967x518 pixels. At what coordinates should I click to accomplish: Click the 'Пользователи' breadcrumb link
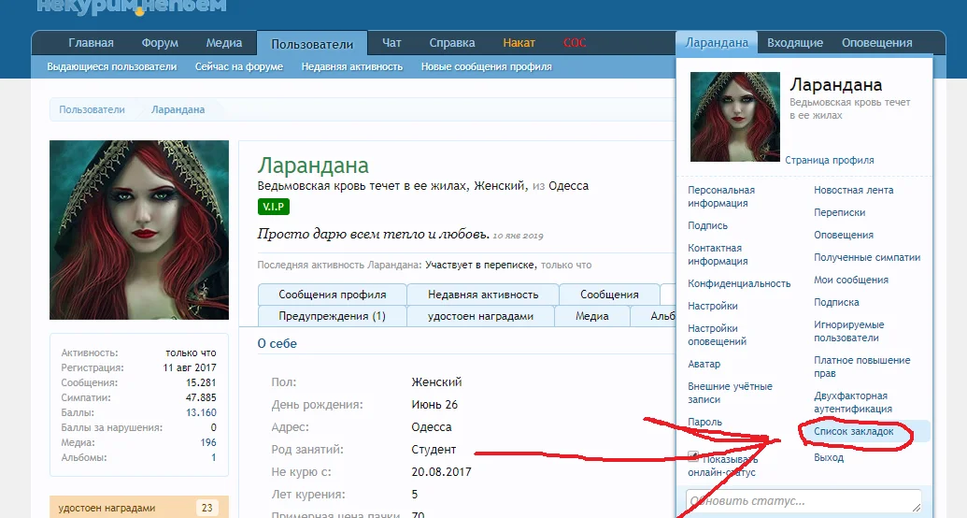92,109
